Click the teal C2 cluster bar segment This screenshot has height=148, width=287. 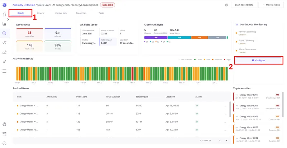179,38
